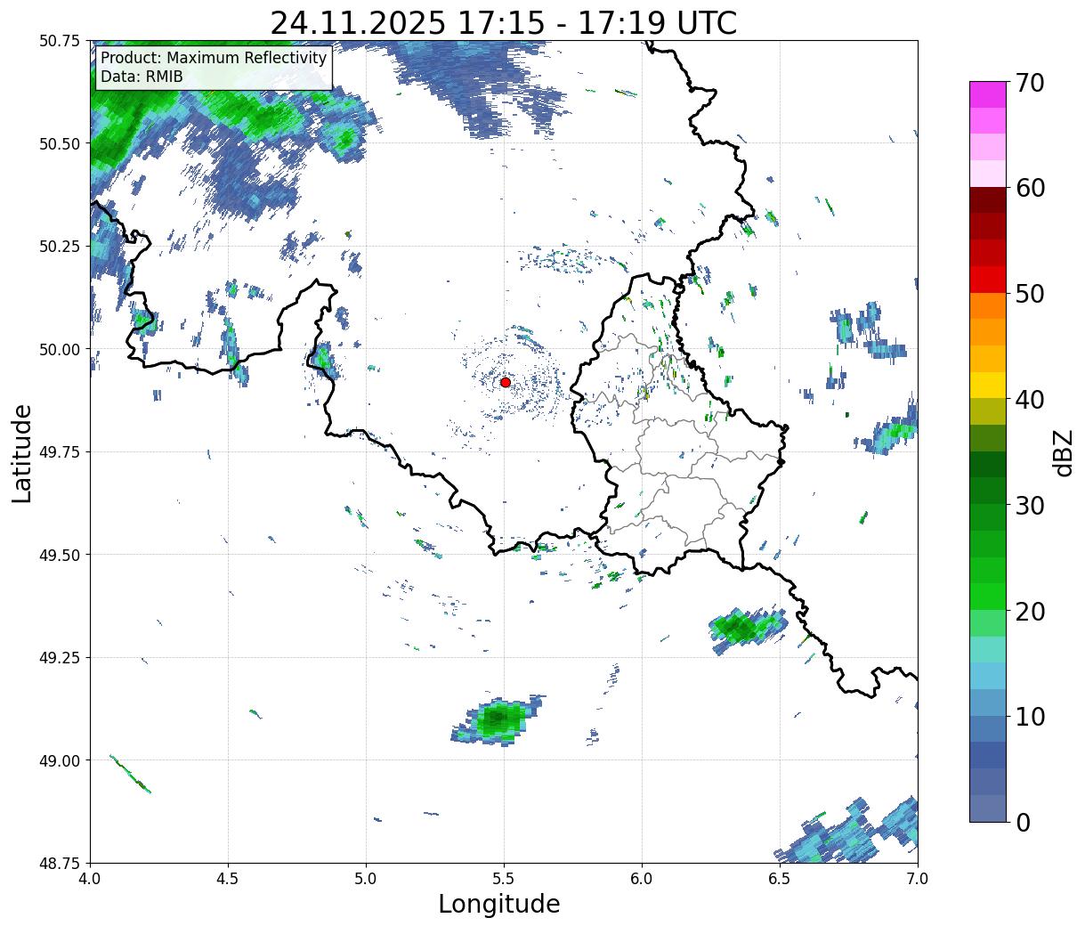Click the colorbar tick label 30
Image resolution: width=1085 pixels, height=926 pixels.
pos(1029,505)
